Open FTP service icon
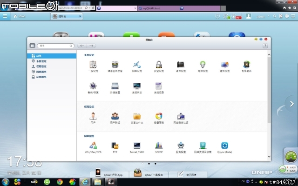Screen dimensions: 298x186 tap(115, 146)
